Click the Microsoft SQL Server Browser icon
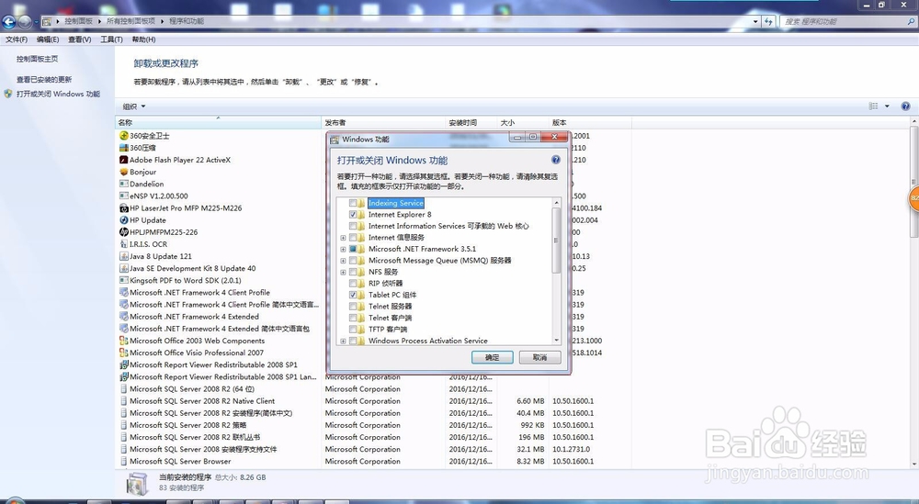 pos(124,461)
